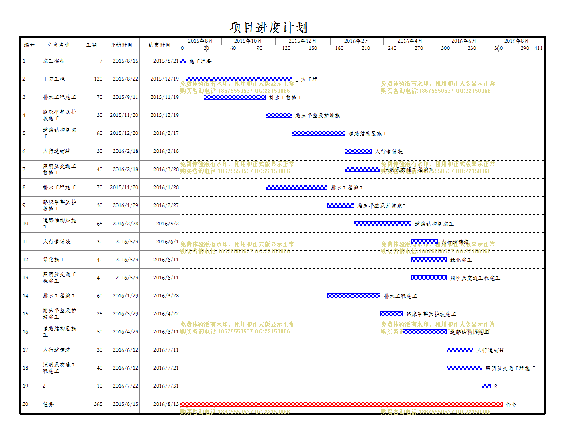Click end date 2016/4/22
This screenshot has width=564, height=433.
pyautogui.click(x=166, y=314)
